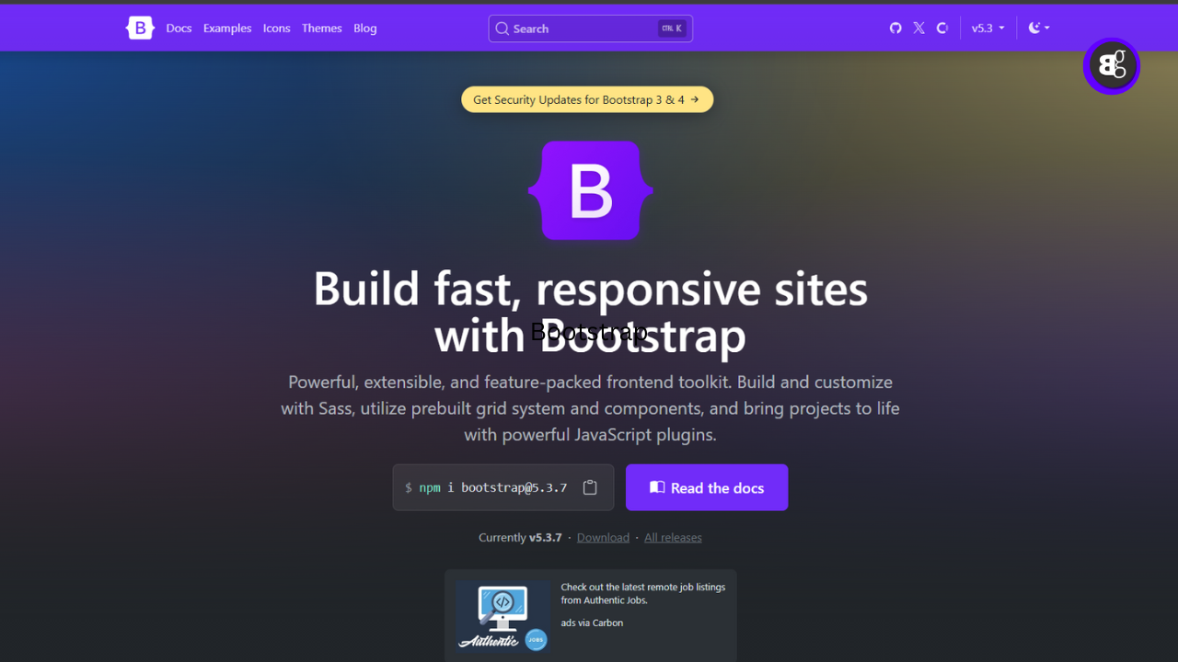Click the Bootstrap logo in the navbar
The height and width of the screenshot is (662, 1178).
140,29
